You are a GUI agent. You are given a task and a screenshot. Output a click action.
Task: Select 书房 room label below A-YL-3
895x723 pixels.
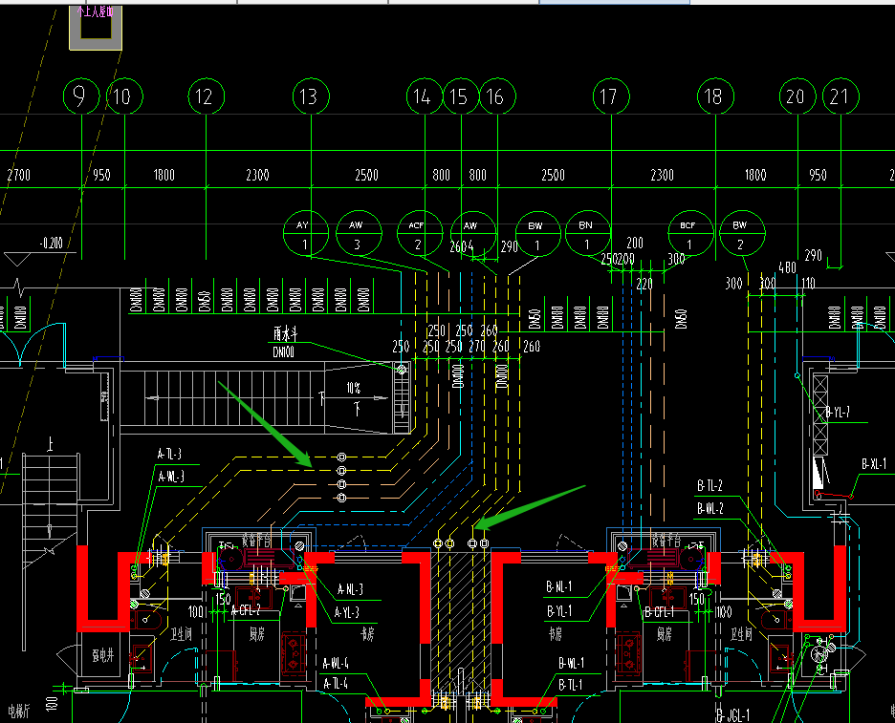(366, 633)
